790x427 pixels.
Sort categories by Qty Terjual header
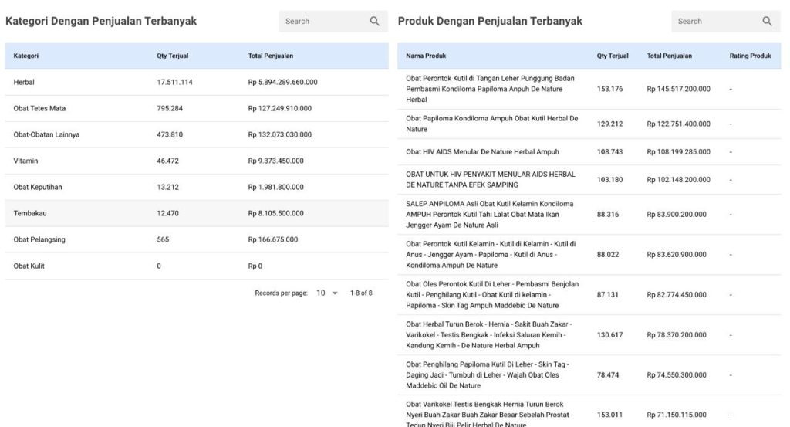click(172, 56)
